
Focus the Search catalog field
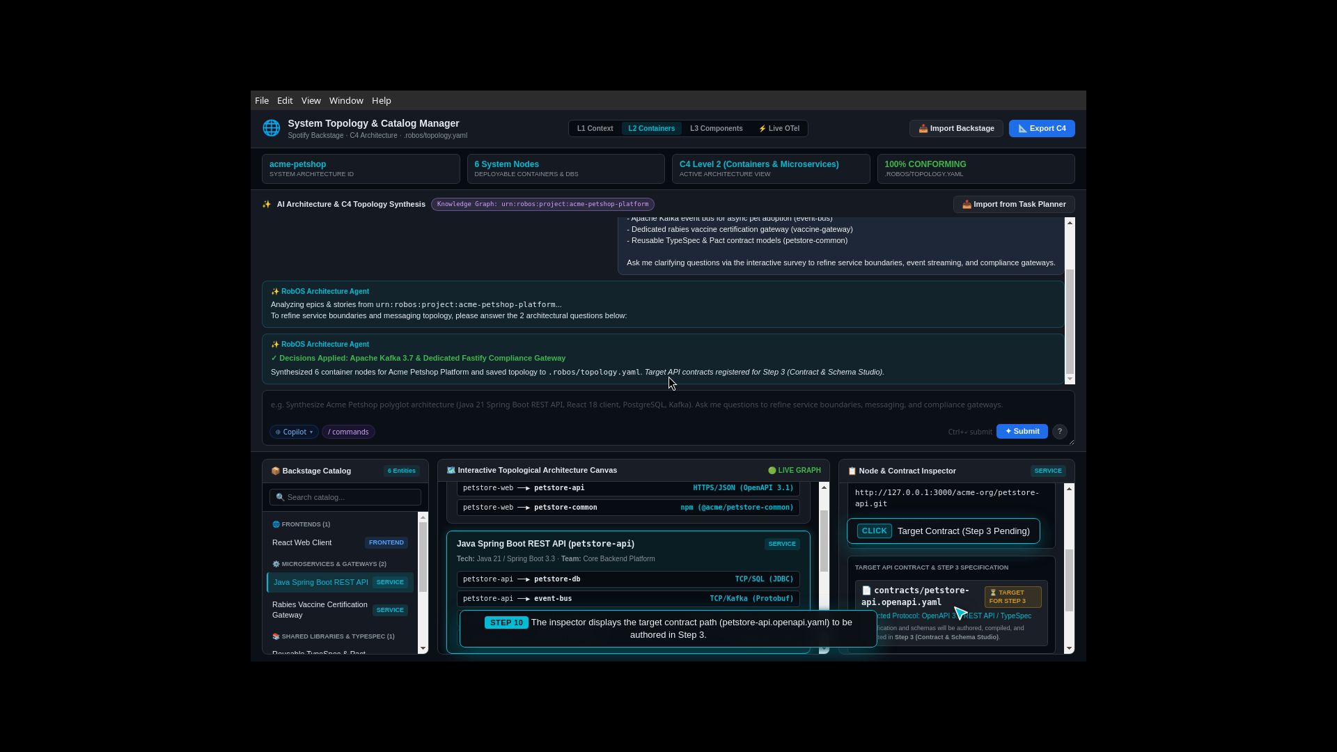(345, 497)
